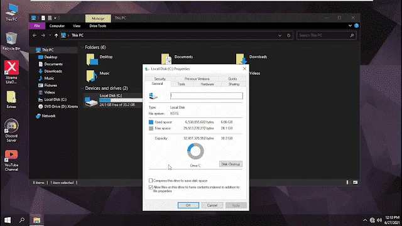Click the Disk Cleanup button
This screenshot has height=226, width=402.
tap(231, 164)
